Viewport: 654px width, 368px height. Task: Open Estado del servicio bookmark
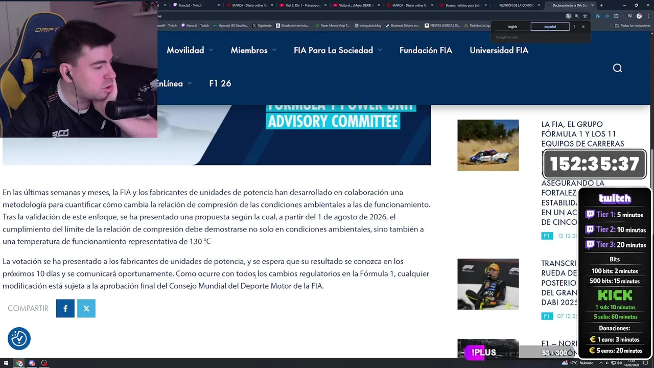click(292, 25)
